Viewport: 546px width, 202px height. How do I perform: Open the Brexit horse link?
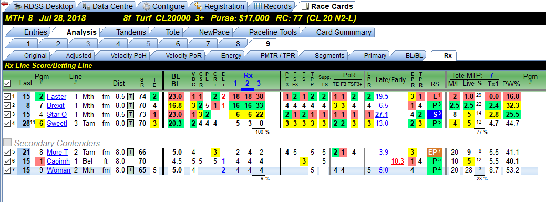click(56, 105)
